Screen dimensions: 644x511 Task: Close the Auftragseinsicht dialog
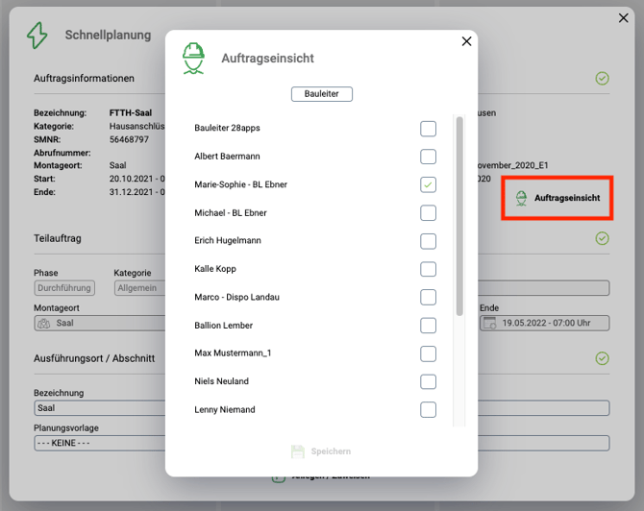coord(466,41)
